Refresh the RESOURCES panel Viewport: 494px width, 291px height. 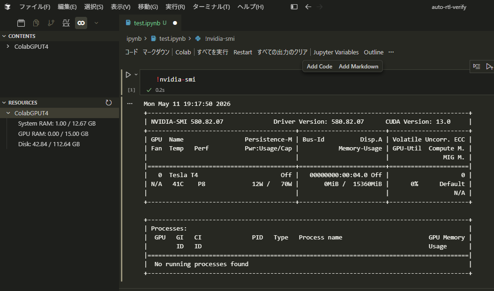(x=109, y=103)
